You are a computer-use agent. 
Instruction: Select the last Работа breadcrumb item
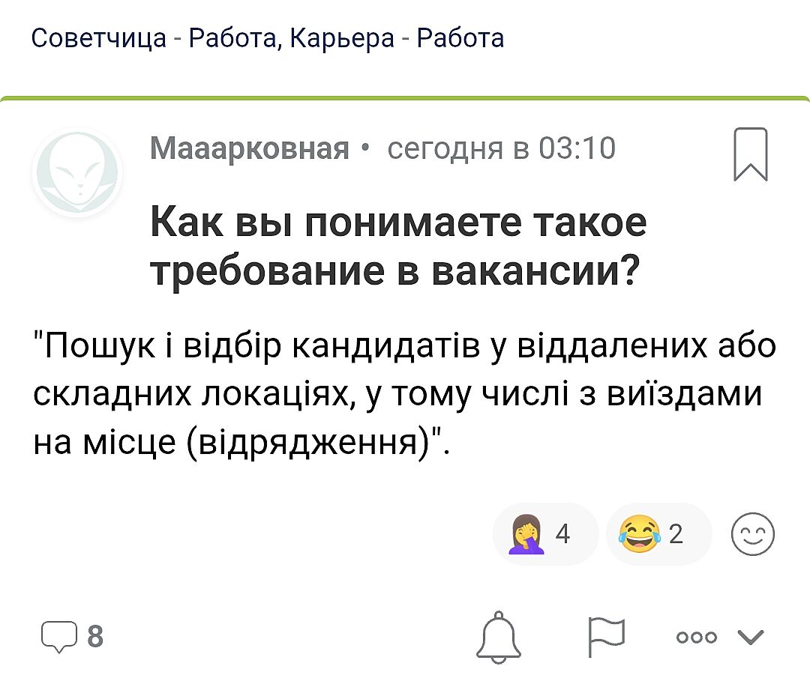tap(460, 37)
